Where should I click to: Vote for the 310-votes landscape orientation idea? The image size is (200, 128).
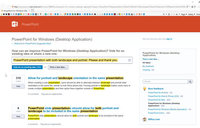(18, 86)
